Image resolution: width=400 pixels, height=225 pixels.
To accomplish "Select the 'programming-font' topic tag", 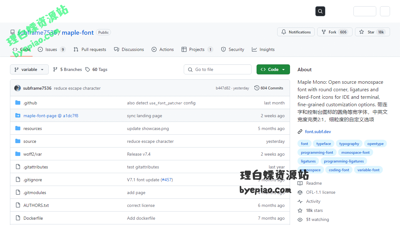I will point(317,152).
